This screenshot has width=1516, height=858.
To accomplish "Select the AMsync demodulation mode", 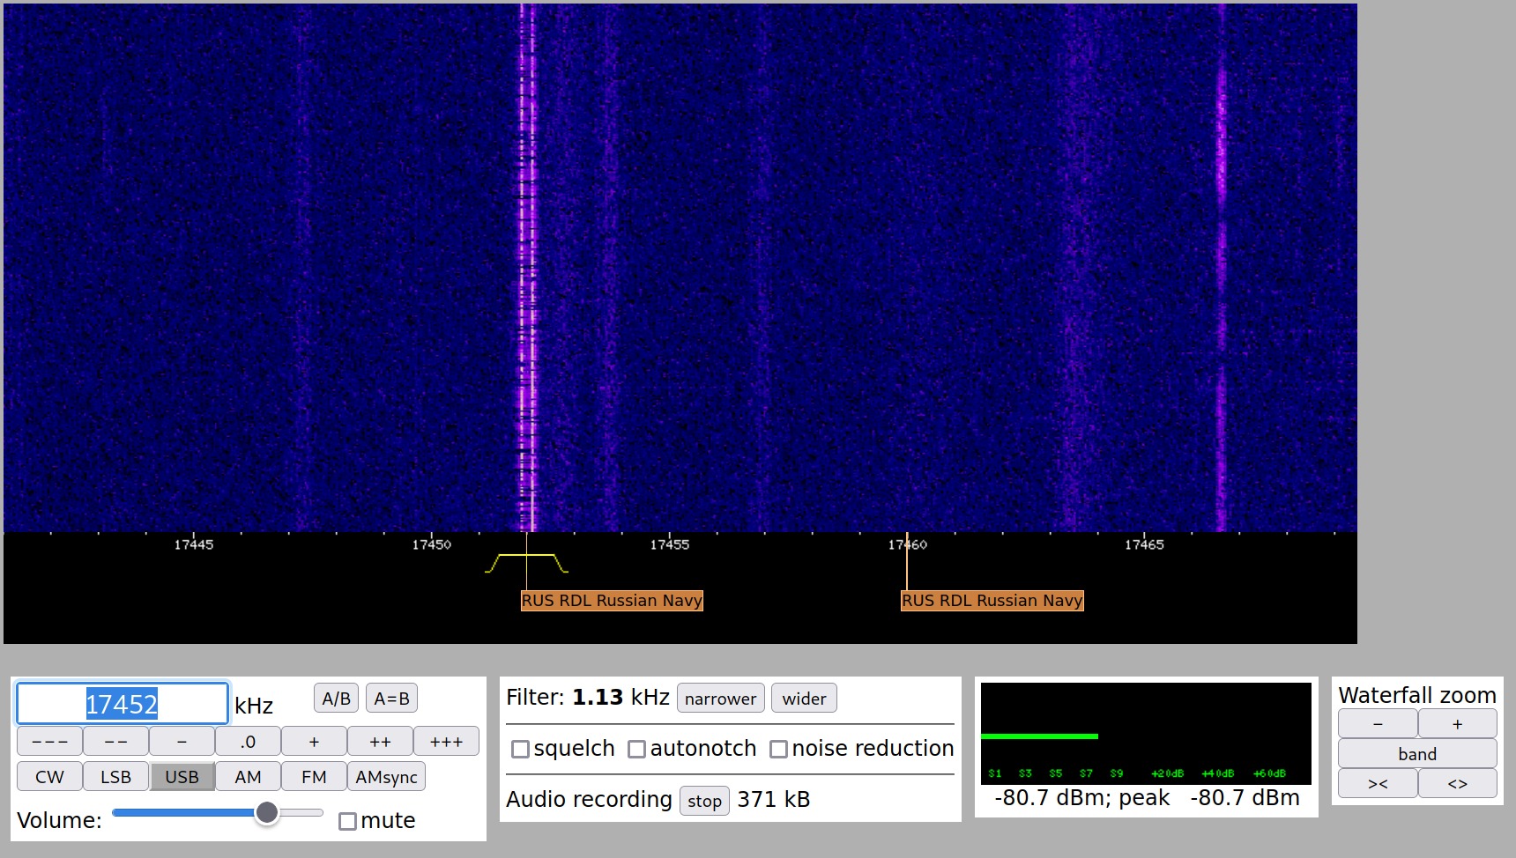I will click(386, 777).
